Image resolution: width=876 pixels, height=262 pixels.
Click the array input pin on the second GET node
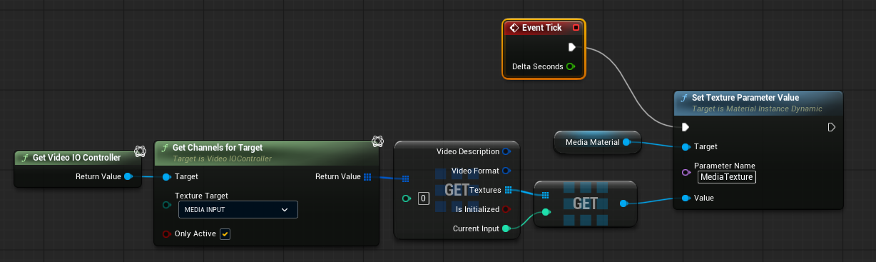click(x=545, y=195)
